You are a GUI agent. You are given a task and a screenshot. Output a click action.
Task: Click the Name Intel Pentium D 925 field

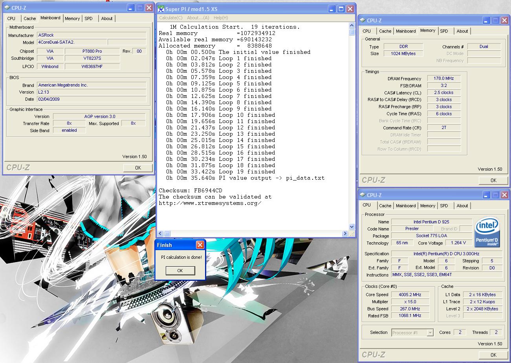[431, 222]
